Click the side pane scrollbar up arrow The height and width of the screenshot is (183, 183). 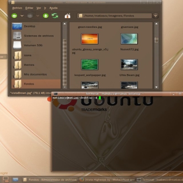[x=65, y=24]
